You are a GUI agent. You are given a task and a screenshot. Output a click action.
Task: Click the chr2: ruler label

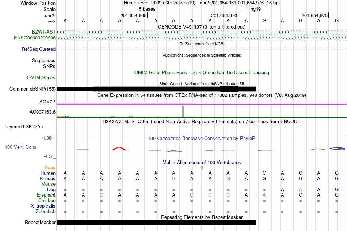[50, 15]
